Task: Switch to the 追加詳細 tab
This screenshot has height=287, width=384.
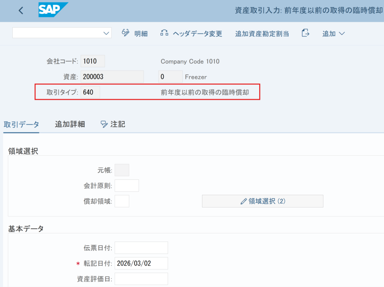Action: click(70, 124)
